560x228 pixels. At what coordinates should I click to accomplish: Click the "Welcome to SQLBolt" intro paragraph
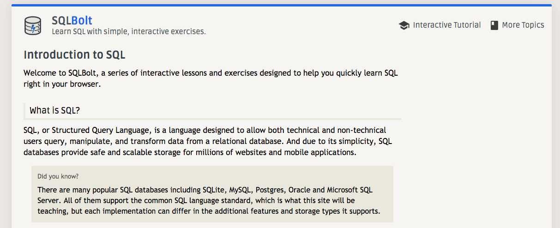pos(210,73)
